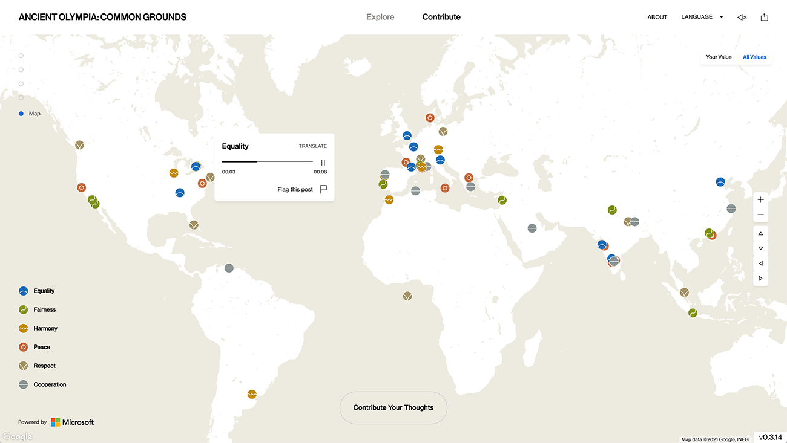This screenshot has width=787, height=443.
Task: Pan map right with right arrow
Action: pos(760,279)
